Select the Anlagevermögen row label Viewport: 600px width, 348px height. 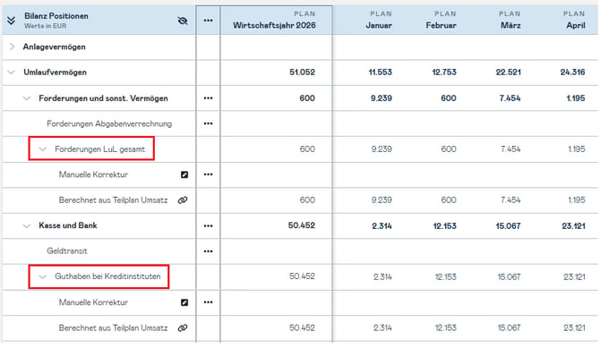(x=54, y=47)
